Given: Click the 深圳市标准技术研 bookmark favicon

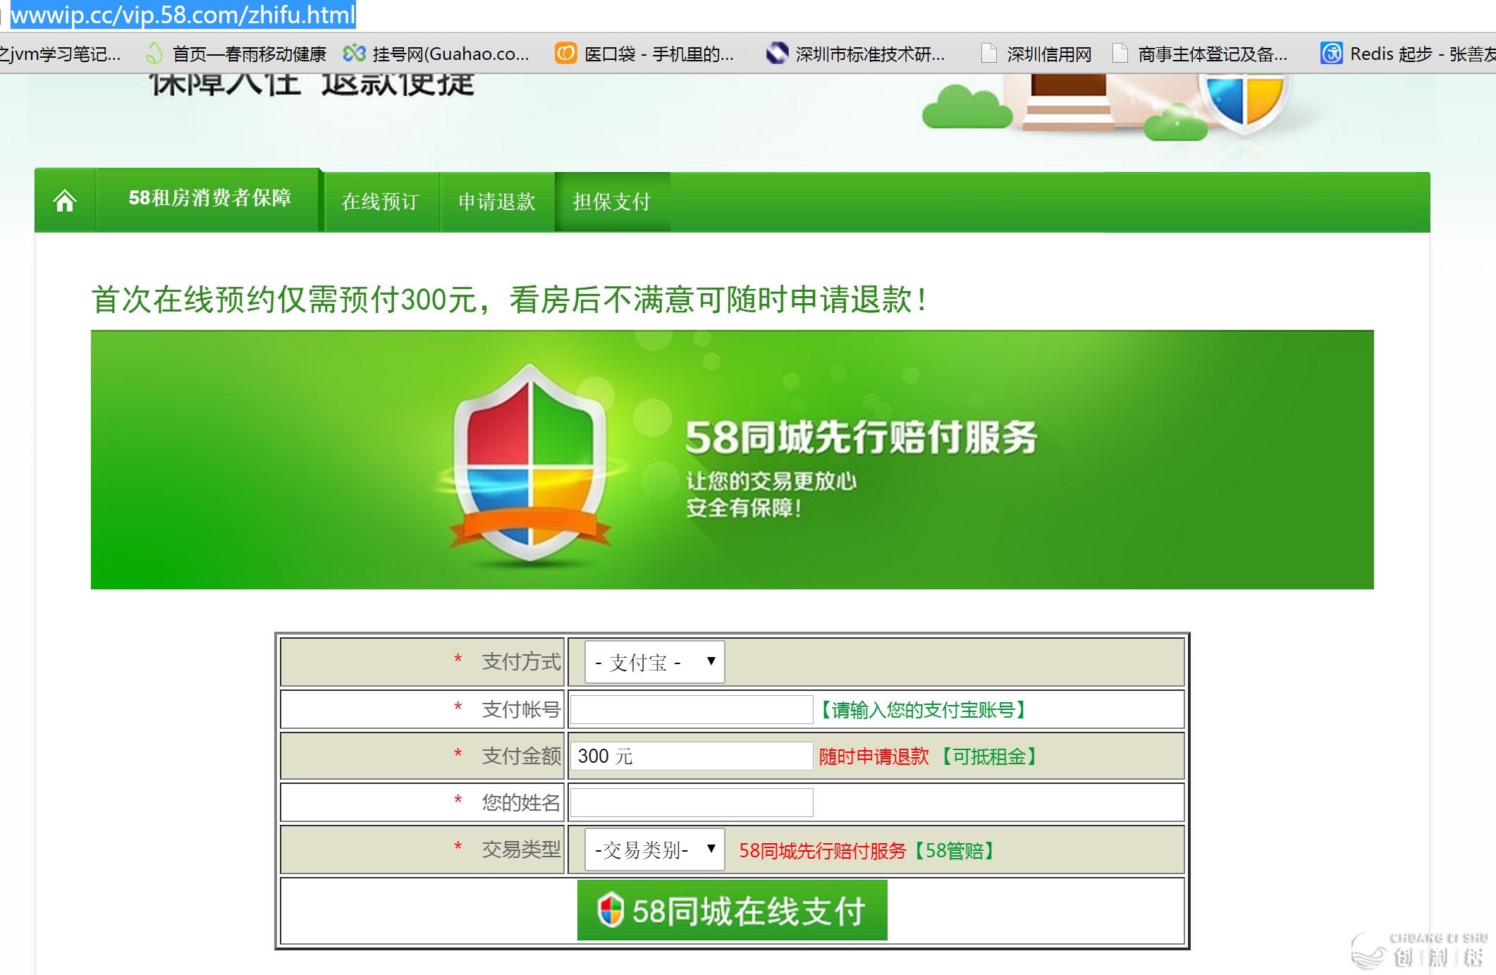Looking at the screenshot, I should pos(777,54).
